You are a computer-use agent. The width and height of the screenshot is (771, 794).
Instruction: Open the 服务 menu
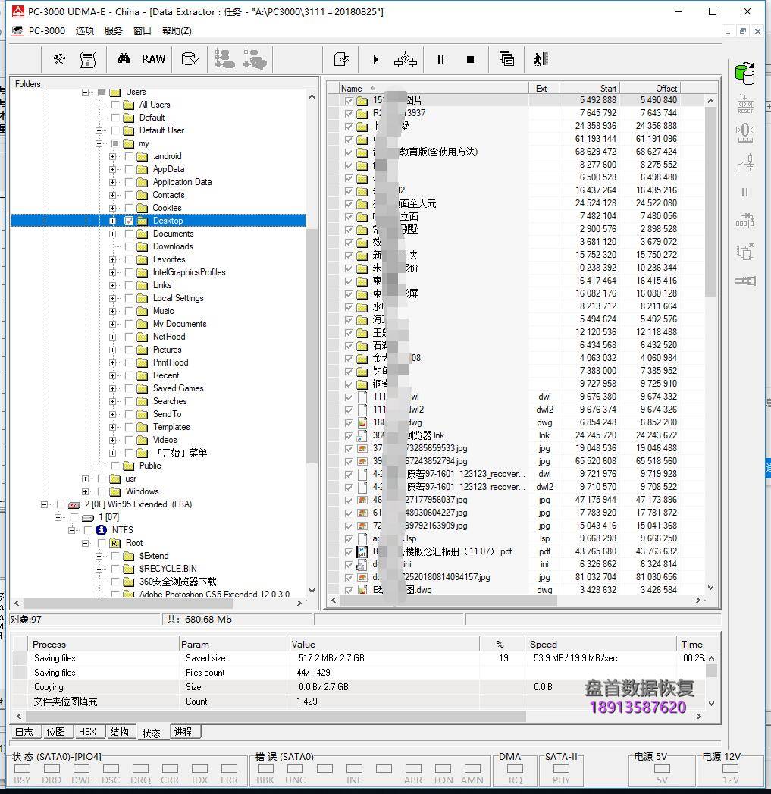point(113,31)
